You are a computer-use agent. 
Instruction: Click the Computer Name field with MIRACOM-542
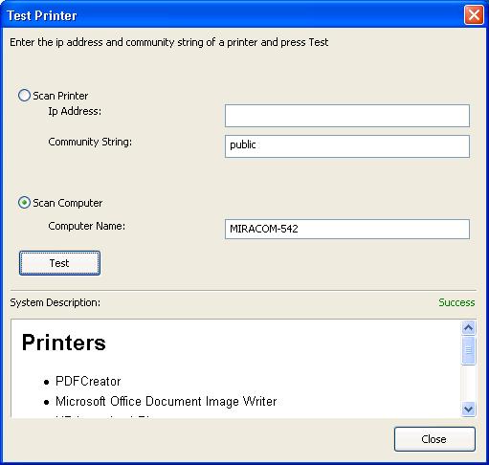click(x=347, y=229)
